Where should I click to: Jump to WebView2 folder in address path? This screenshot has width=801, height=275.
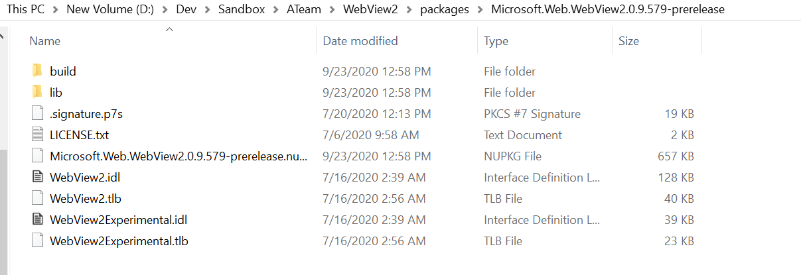click(371, 10)
